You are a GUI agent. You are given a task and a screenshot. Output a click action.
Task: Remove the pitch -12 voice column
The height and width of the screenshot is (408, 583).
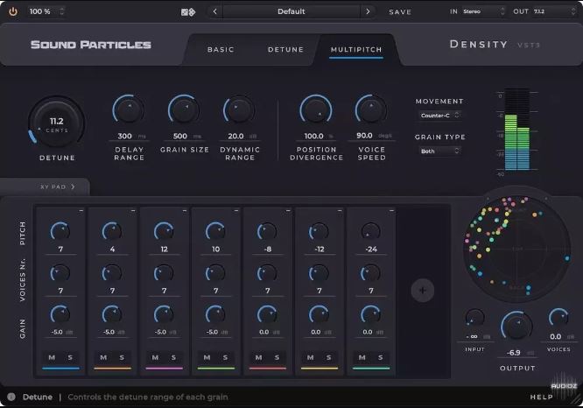point(340,211)
